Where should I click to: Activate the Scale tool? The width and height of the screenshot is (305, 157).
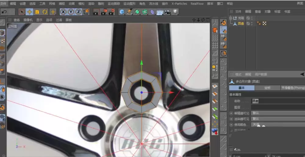37,12
